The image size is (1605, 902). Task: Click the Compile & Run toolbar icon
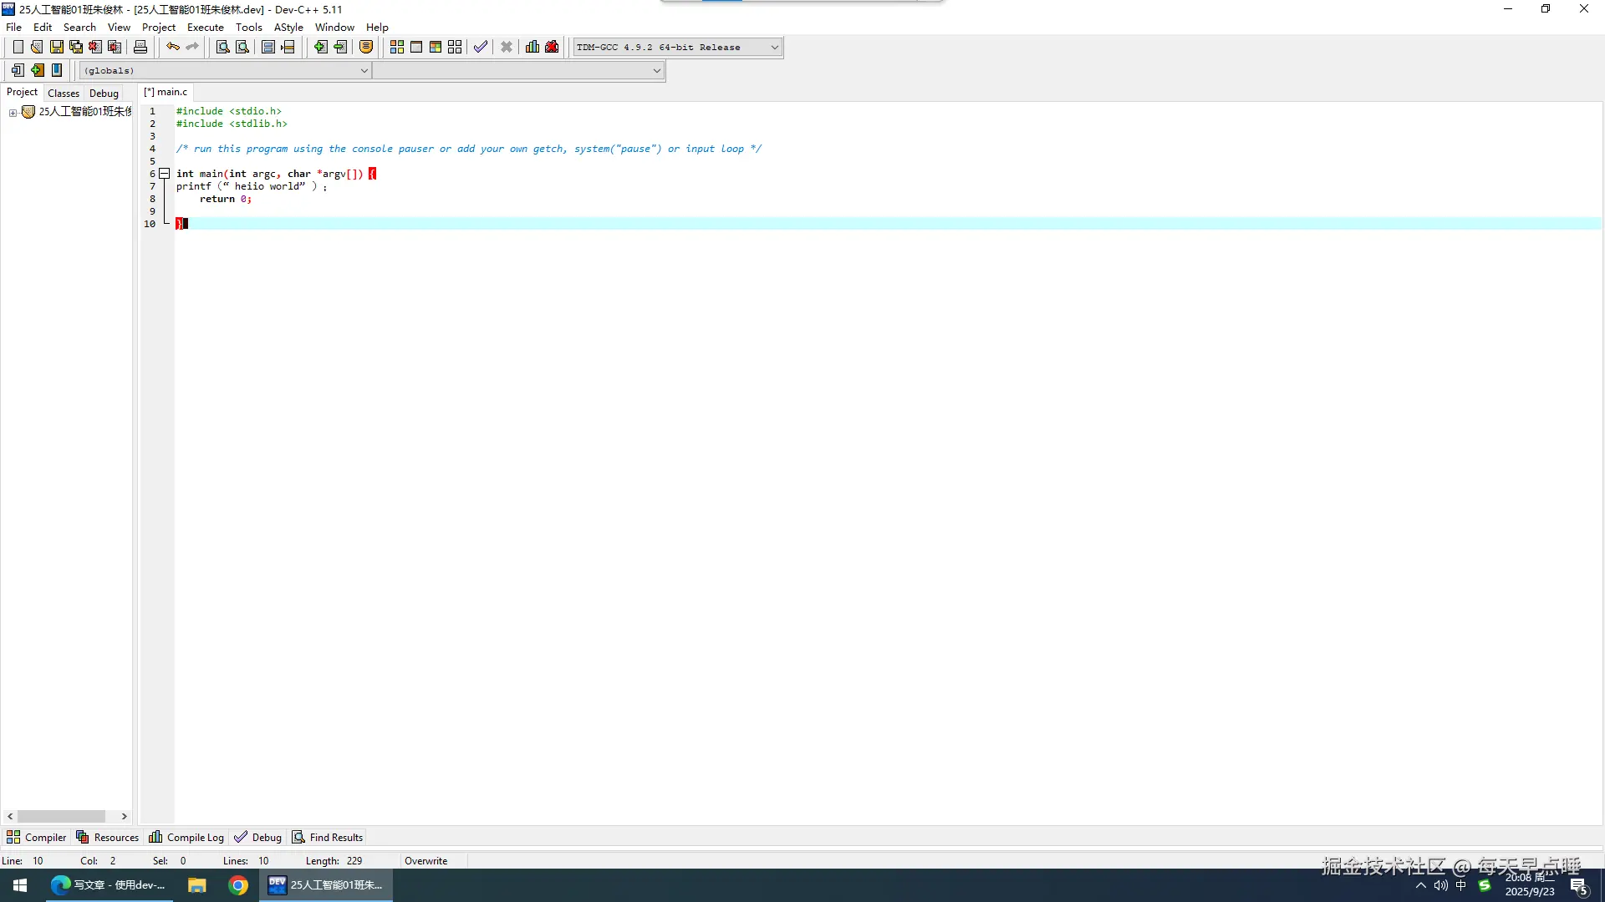click(436, 48)
